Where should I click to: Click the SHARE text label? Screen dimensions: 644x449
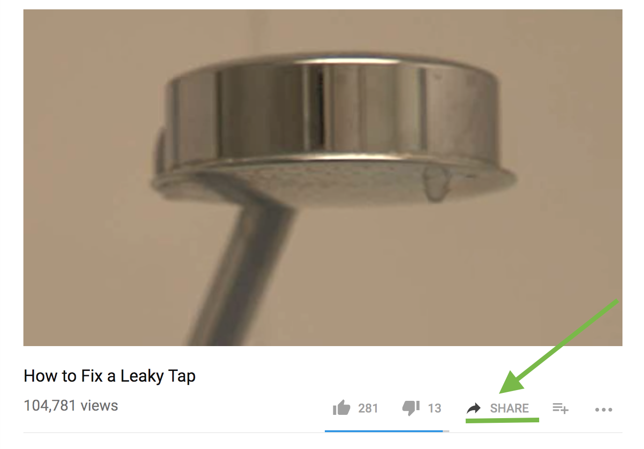pyautogui.click(x=509, y=408)
